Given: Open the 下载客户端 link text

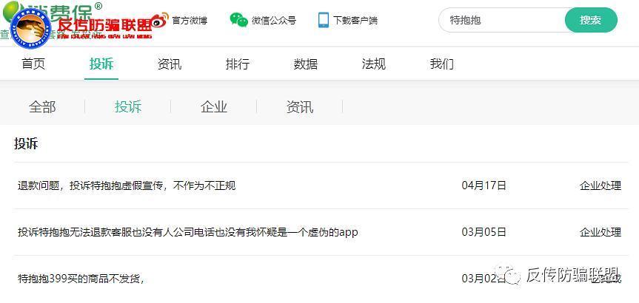Looking at the screenshot, I should click(355, 21).
